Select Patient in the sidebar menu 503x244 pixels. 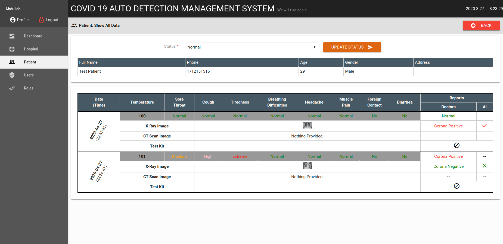pos(34,62)
